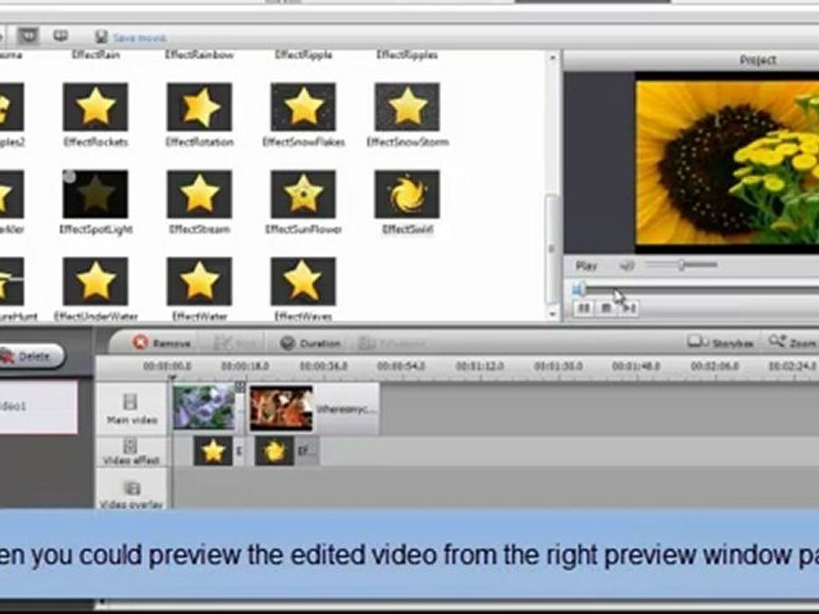Screen dimensions: 819x614
Task: Click the effects panel vertical scrollbar thumb
Action: 552,248
